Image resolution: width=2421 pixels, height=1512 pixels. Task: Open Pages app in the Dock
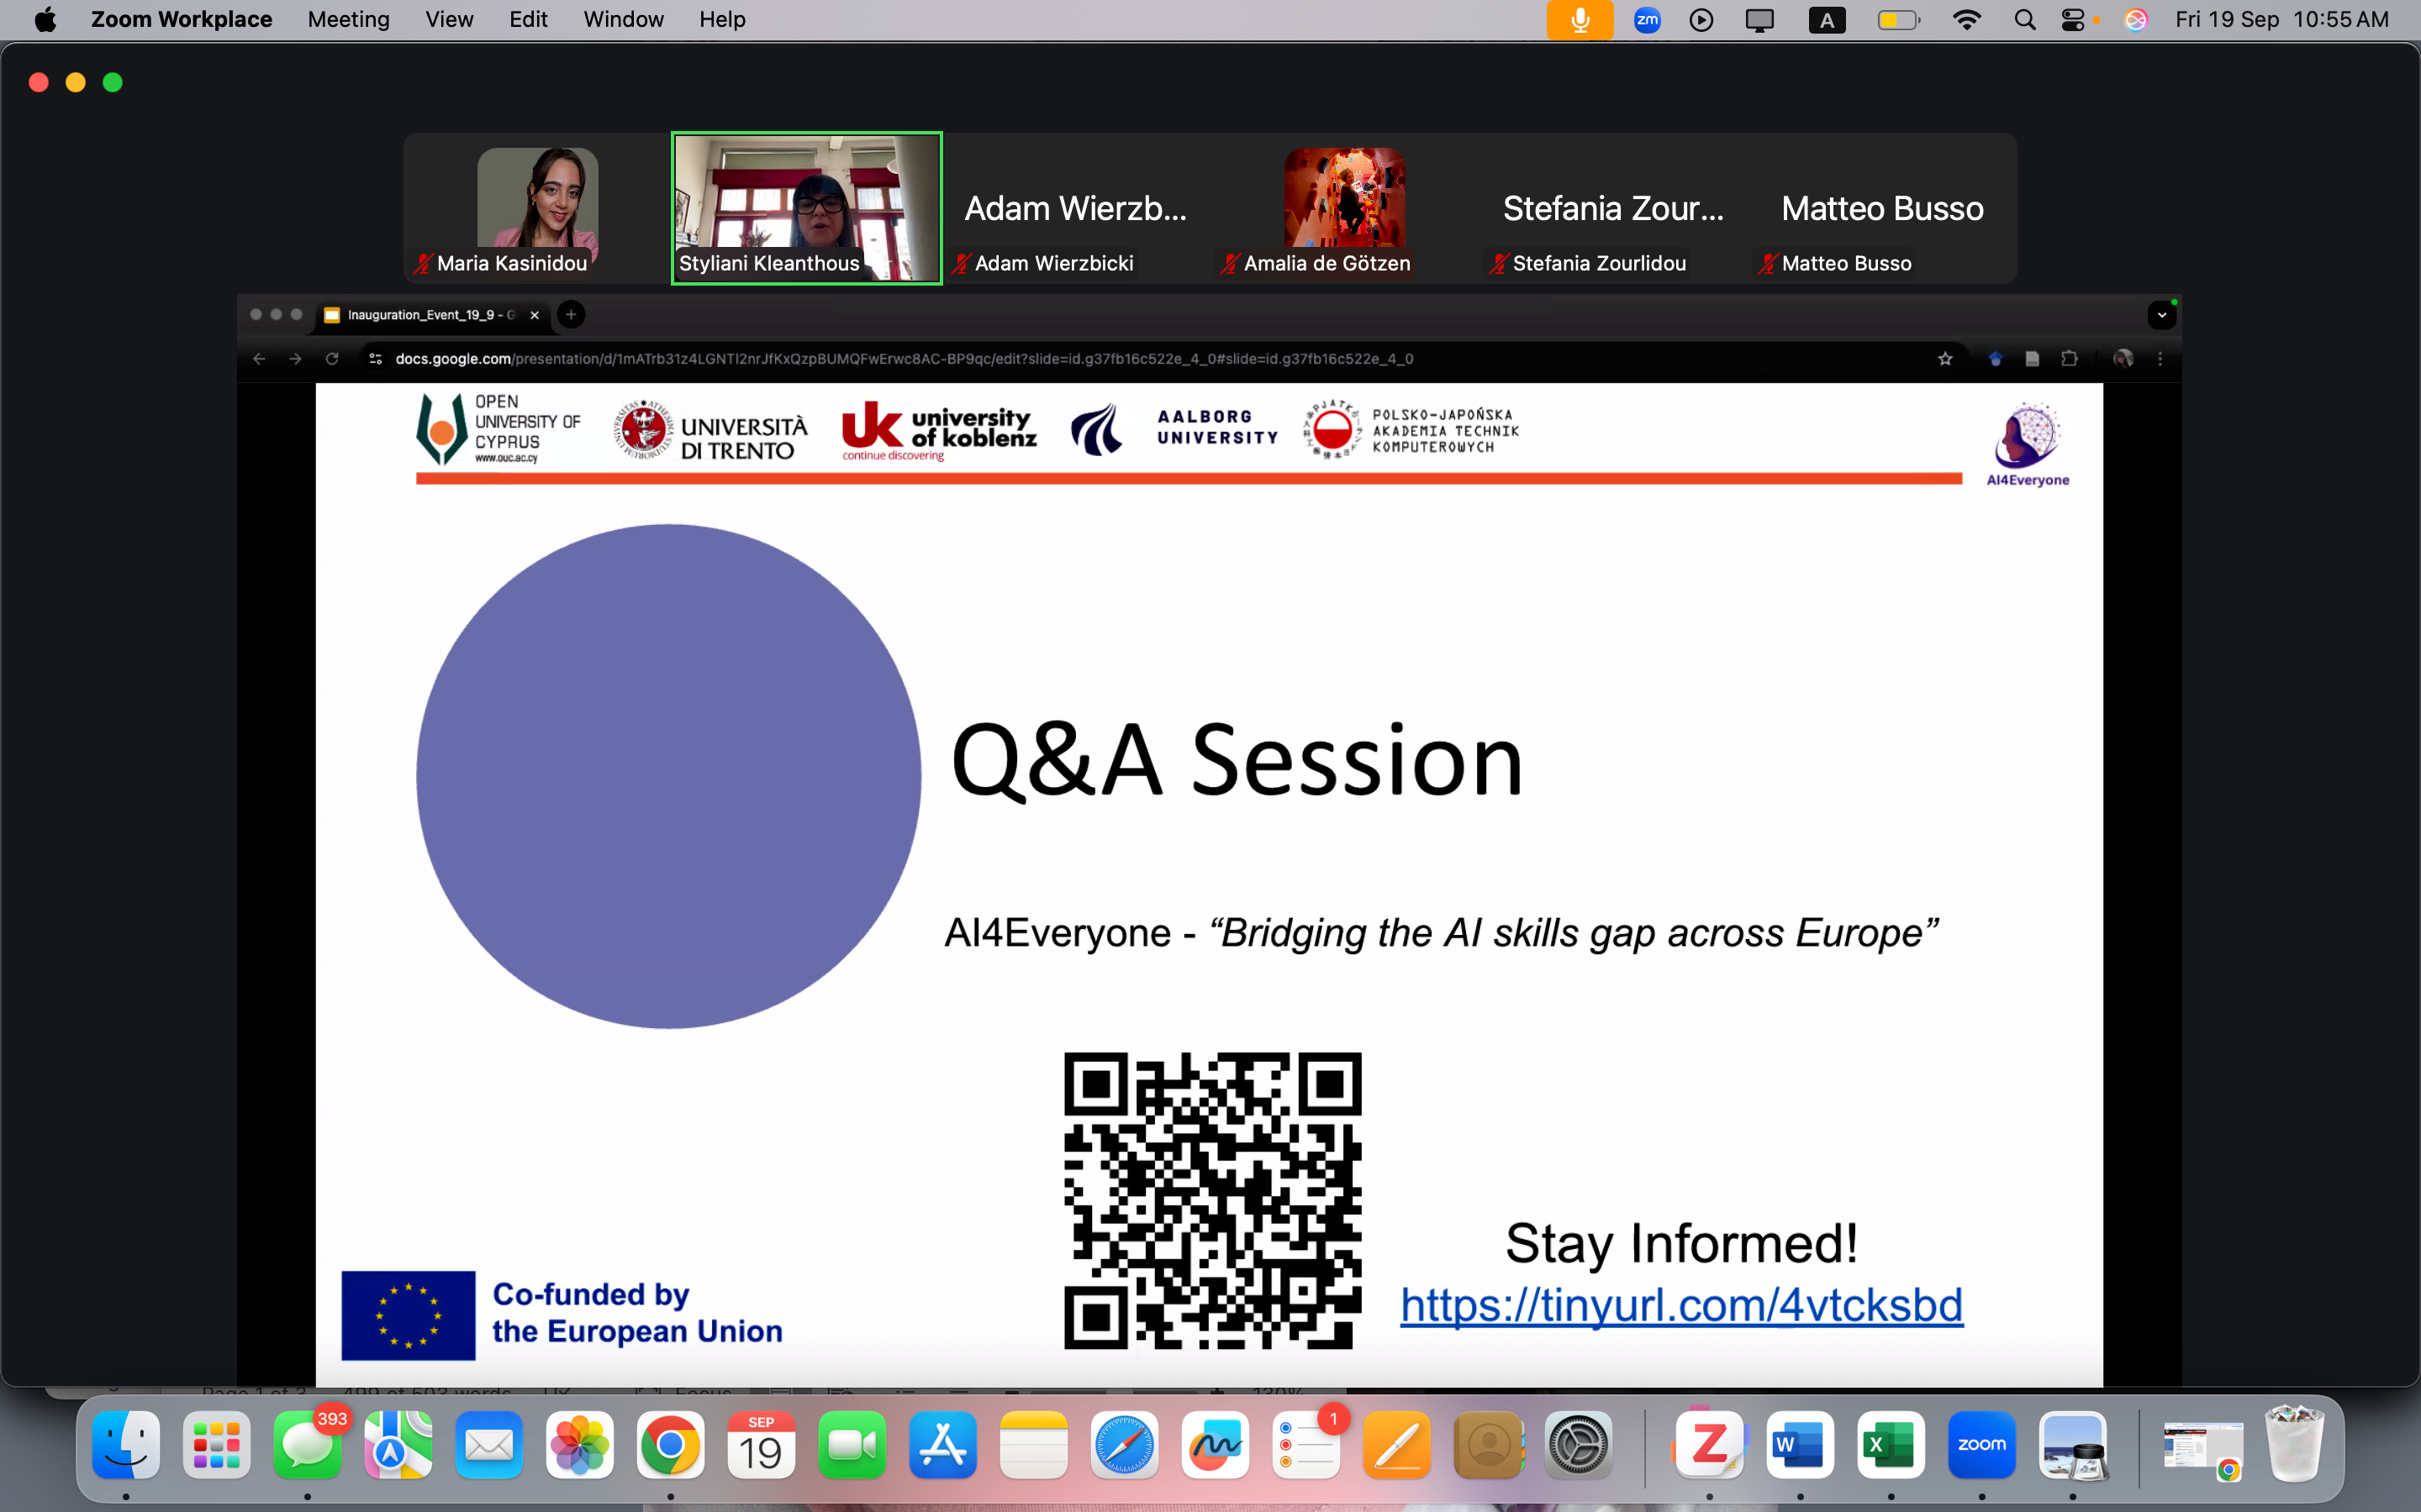1396,1445
